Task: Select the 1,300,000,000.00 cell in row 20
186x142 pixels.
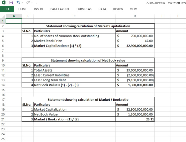Action: [x=135, y=114]
